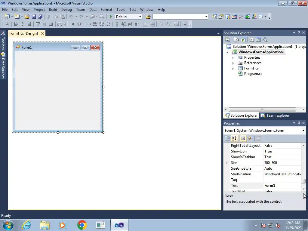Show Events with the lightning bolt button

click(250, 138)
